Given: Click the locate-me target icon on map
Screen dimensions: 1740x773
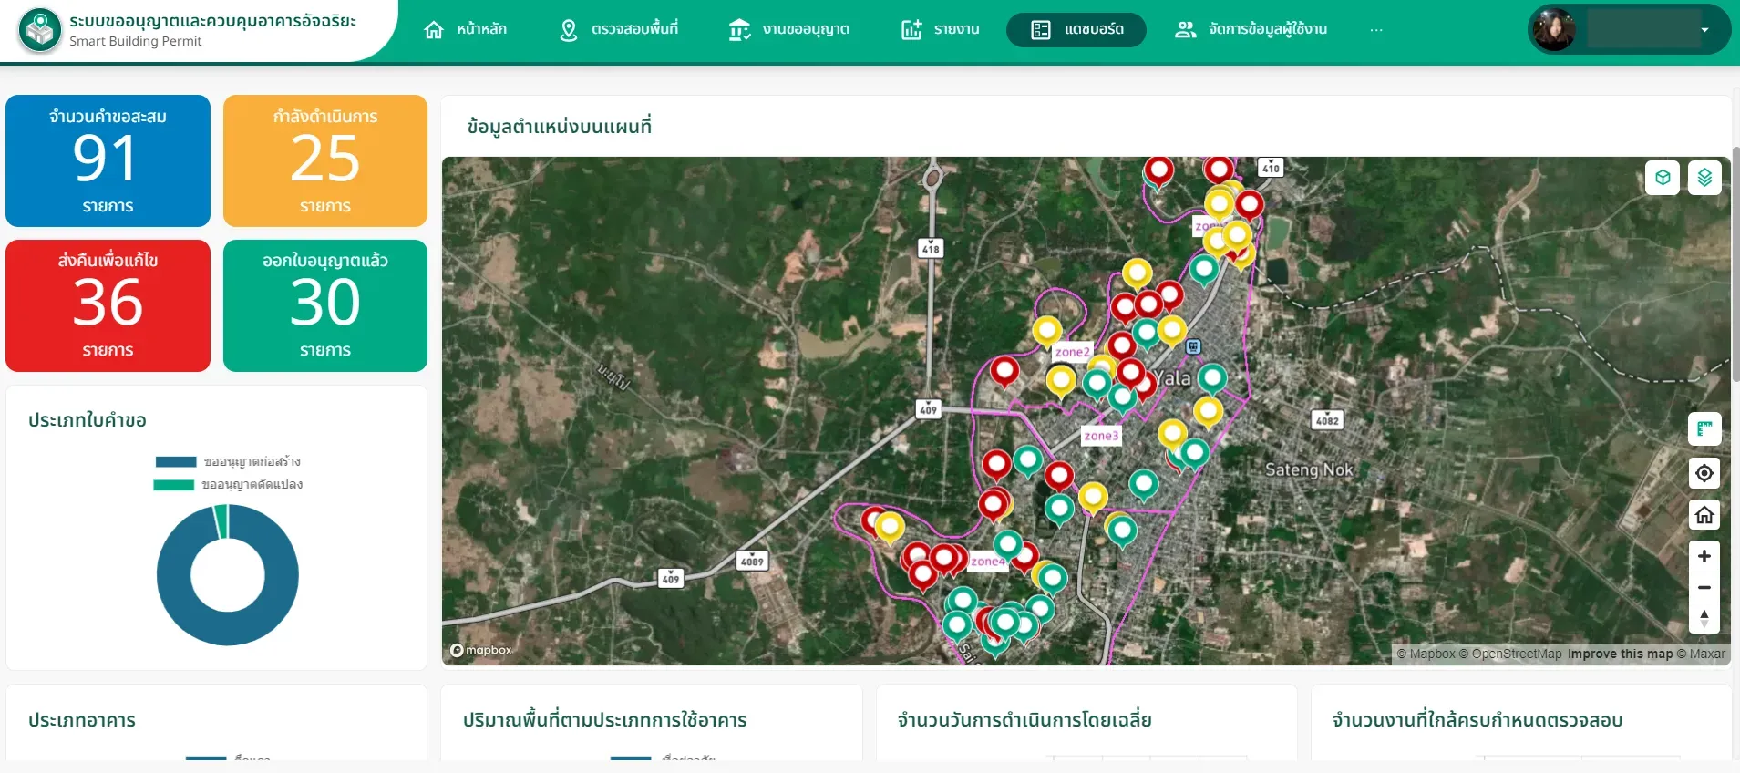Looking at the screenshot, I should click(1704, 473).
